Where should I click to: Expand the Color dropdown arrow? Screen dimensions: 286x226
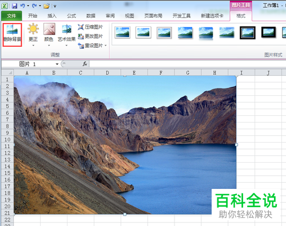[49, 46]
